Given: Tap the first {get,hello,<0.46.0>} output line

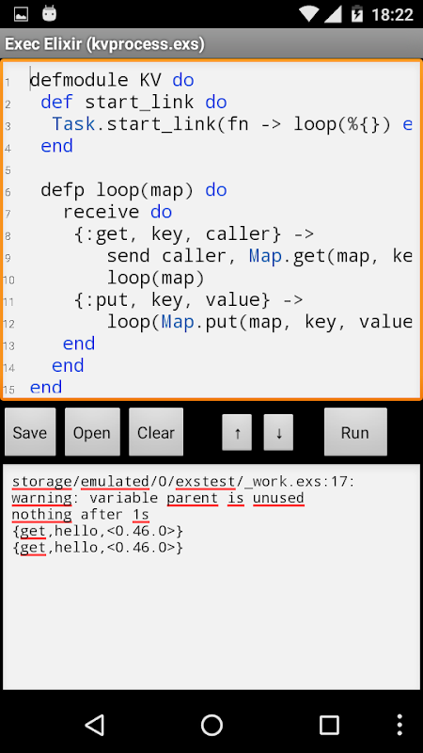Looking at the screenshot, I should tap(98, 531).
